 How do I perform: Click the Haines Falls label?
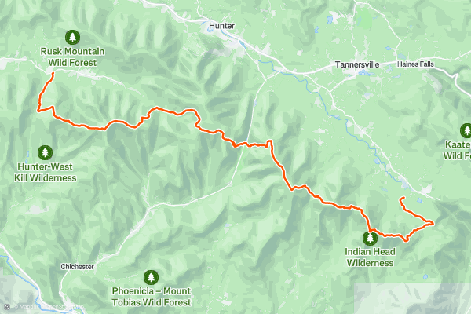click(x=415, y=64)
